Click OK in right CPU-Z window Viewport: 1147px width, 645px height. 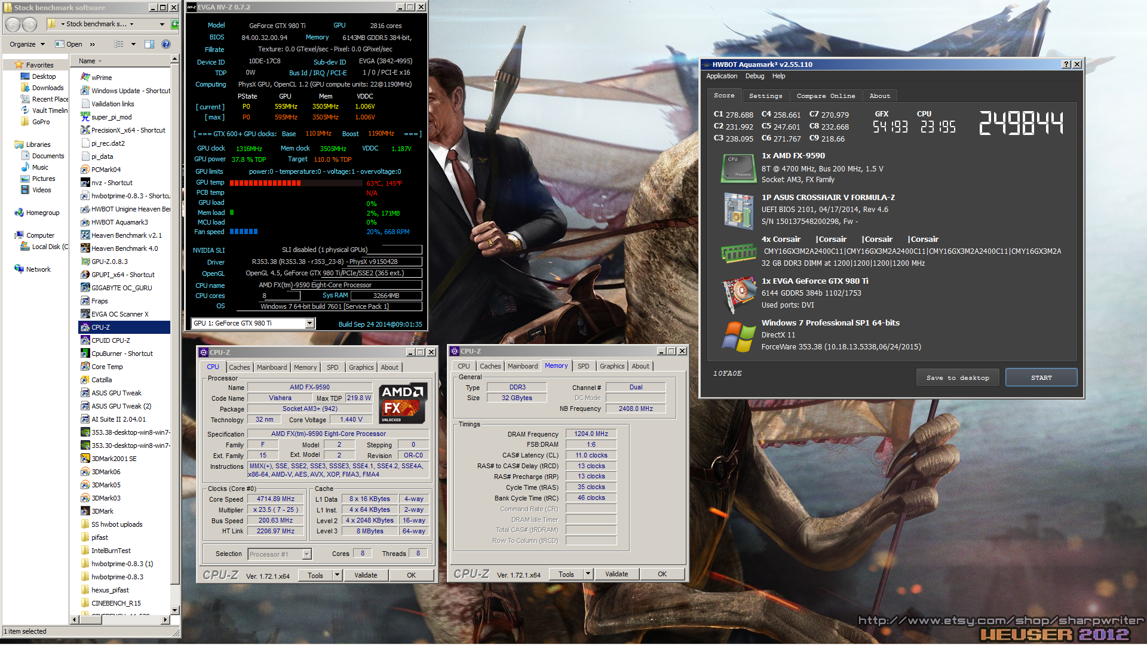click(x=662, y=574)
